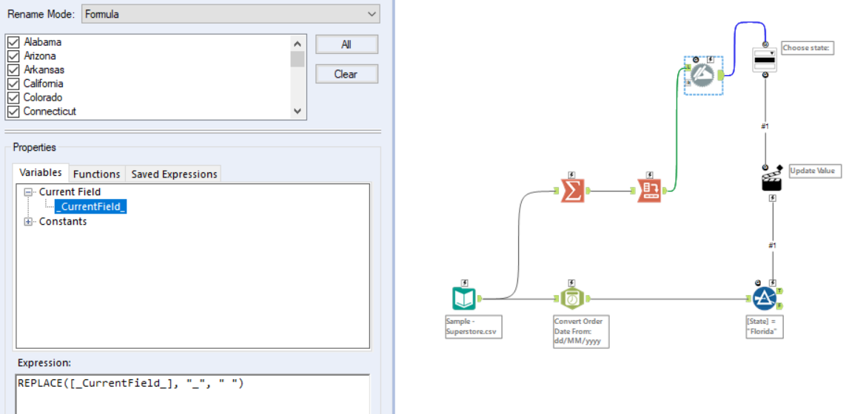Screen dimensions: 849x414
Task: Select the DateTime tool node
Action: [x=571, y=299]
